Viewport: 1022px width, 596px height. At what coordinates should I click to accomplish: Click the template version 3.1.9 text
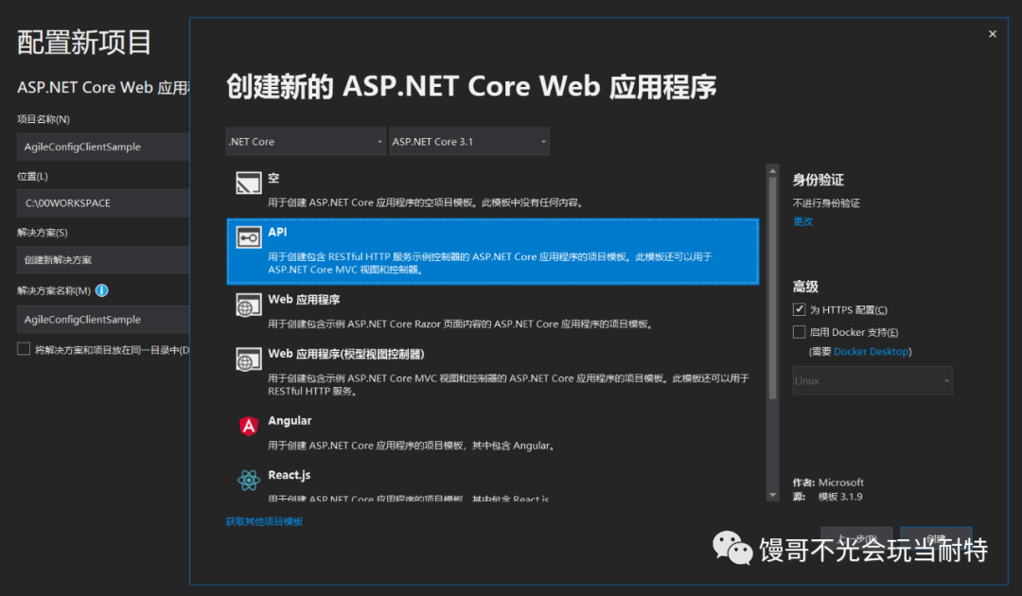(x=840, y=497)
